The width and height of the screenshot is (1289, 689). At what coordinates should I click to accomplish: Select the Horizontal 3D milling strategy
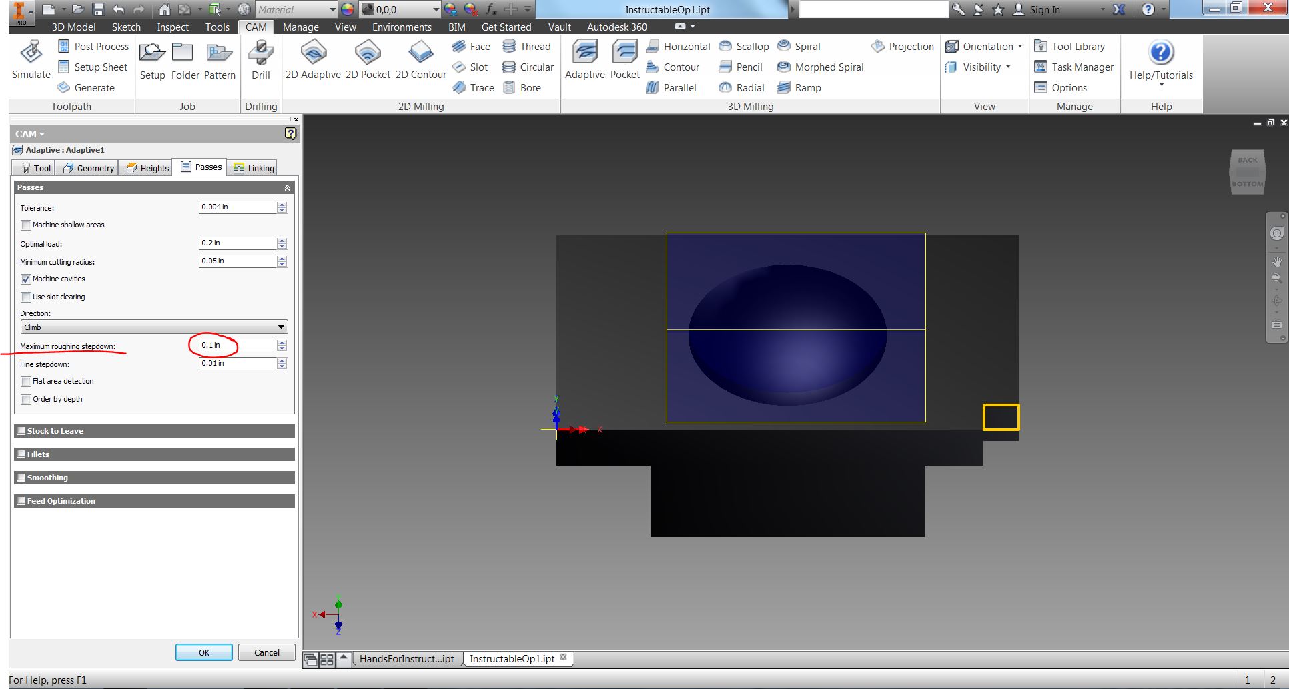tap(678, 46)
